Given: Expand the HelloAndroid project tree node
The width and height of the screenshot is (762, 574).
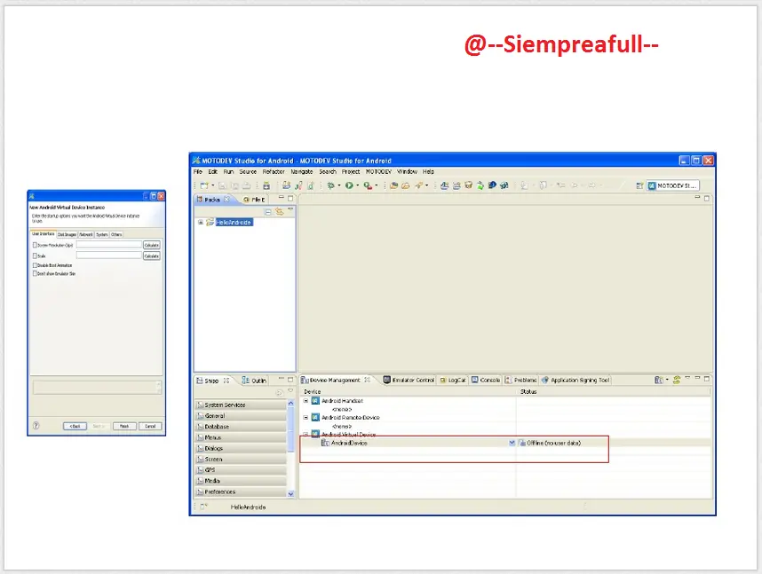Looking at the screenshot, I should [200, 223].
